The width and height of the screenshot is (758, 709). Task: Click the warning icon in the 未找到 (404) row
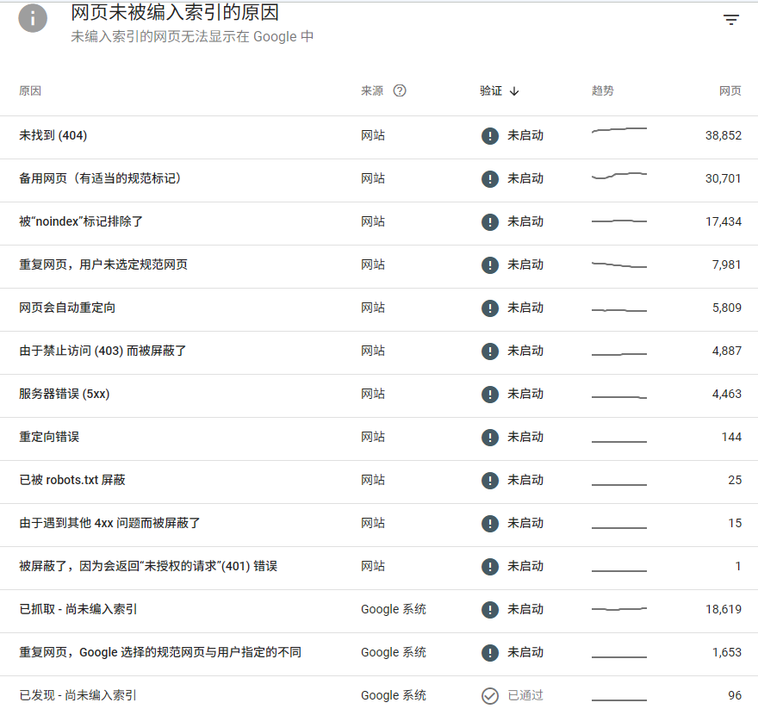(x=490, y=136)
